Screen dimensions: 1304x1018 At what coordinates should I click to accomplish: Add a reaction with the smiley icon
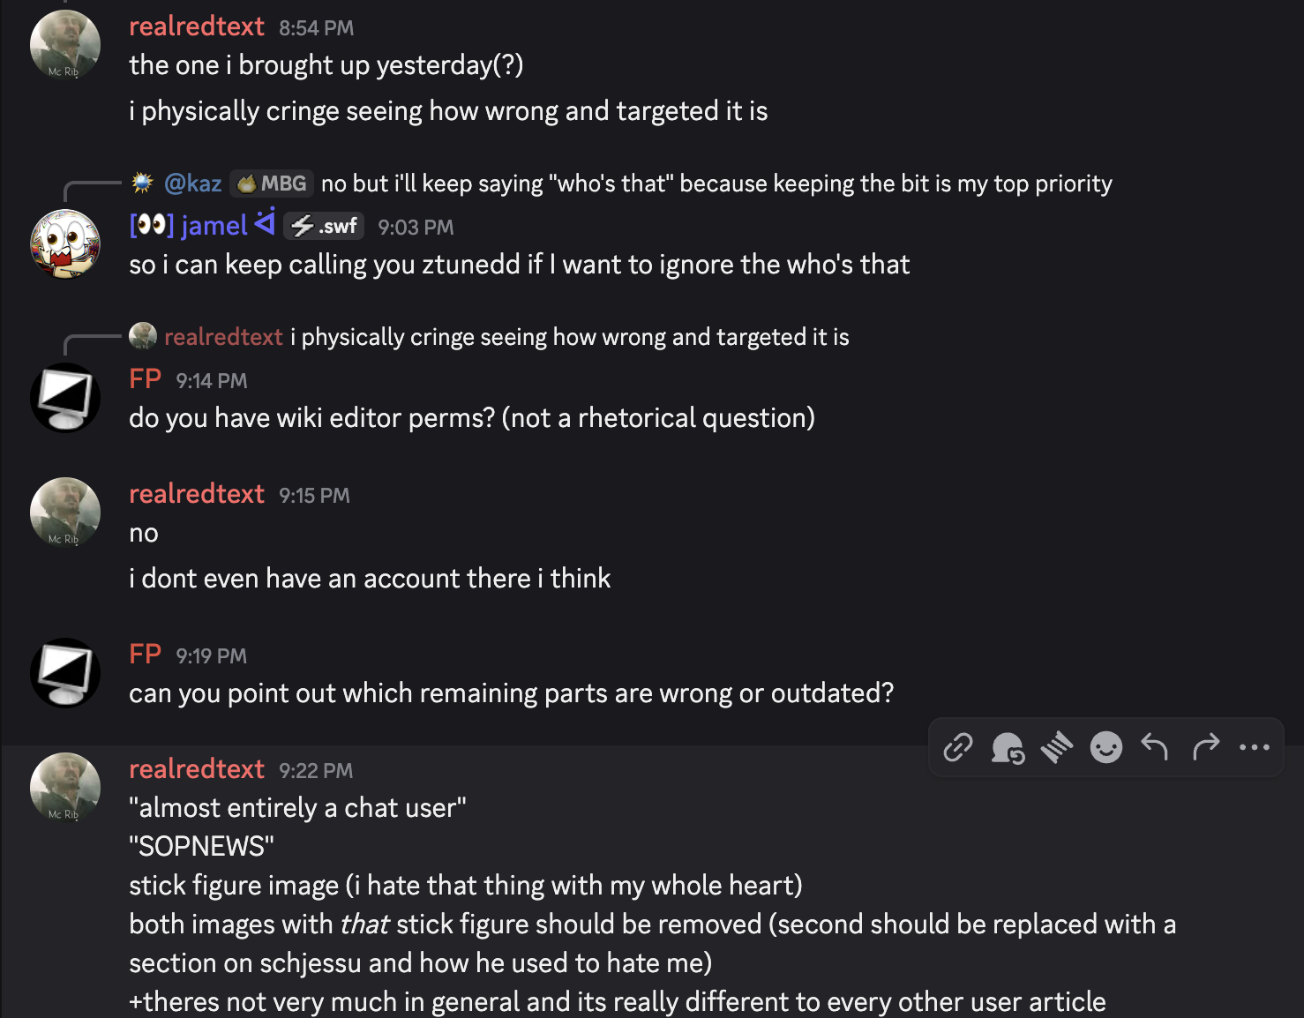click(1105, 747)
